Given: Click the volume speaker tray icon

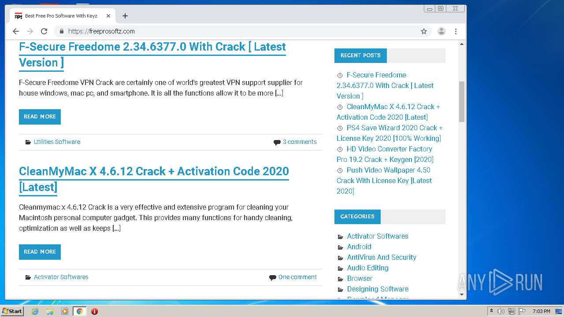Looking at the screenshot, I should coord(501,311).
